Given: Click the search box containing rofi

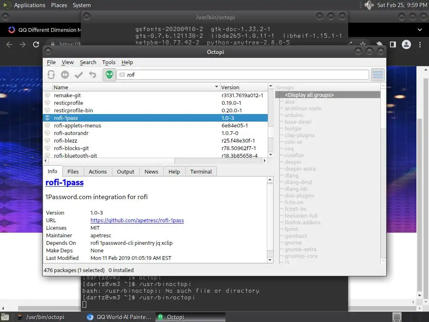Looking at the screenshot, I should coord(243,75).
